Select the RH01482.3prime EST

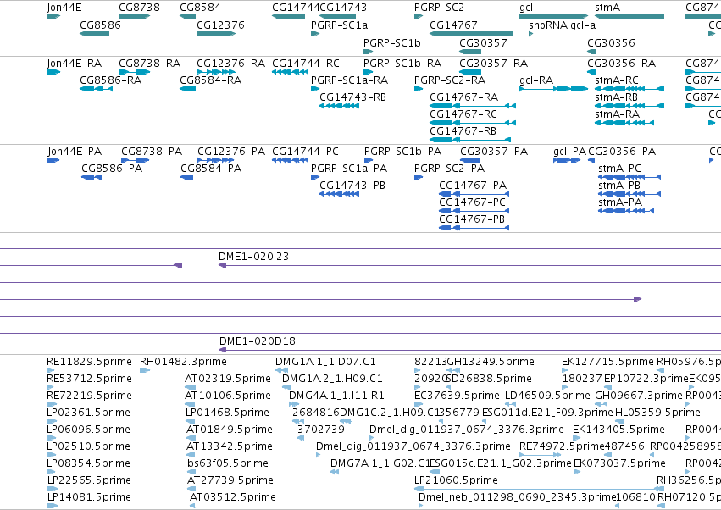click(x=145, y=370)
